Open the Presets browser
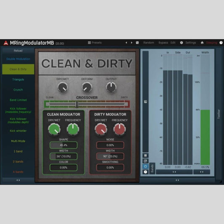The height and width of the screenshot is (224, 224). [95, 42]
